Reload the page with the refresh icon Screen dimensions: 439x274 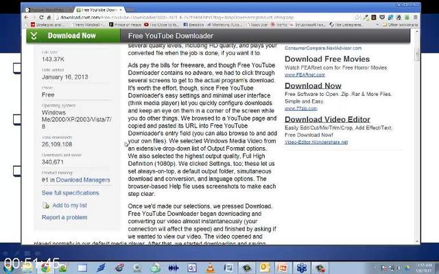pos(41,17)
